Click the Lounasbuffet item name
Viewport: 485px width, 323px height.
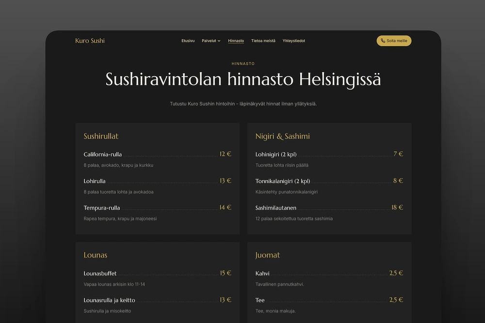point(100,274)
